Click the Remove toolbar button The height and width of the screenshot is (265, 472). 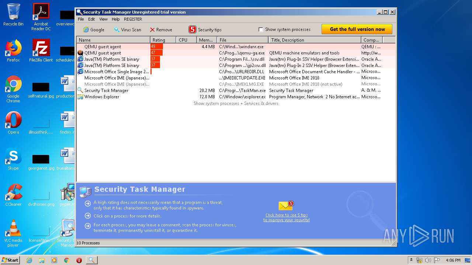161,29
